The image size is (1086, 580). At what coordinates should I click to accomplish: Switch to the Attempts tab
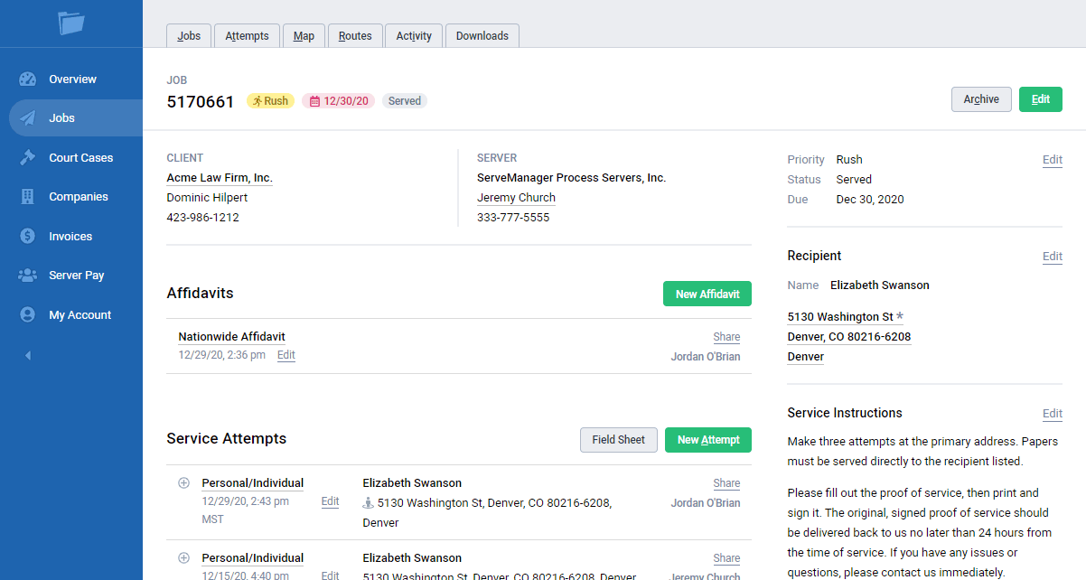[246, 35]
